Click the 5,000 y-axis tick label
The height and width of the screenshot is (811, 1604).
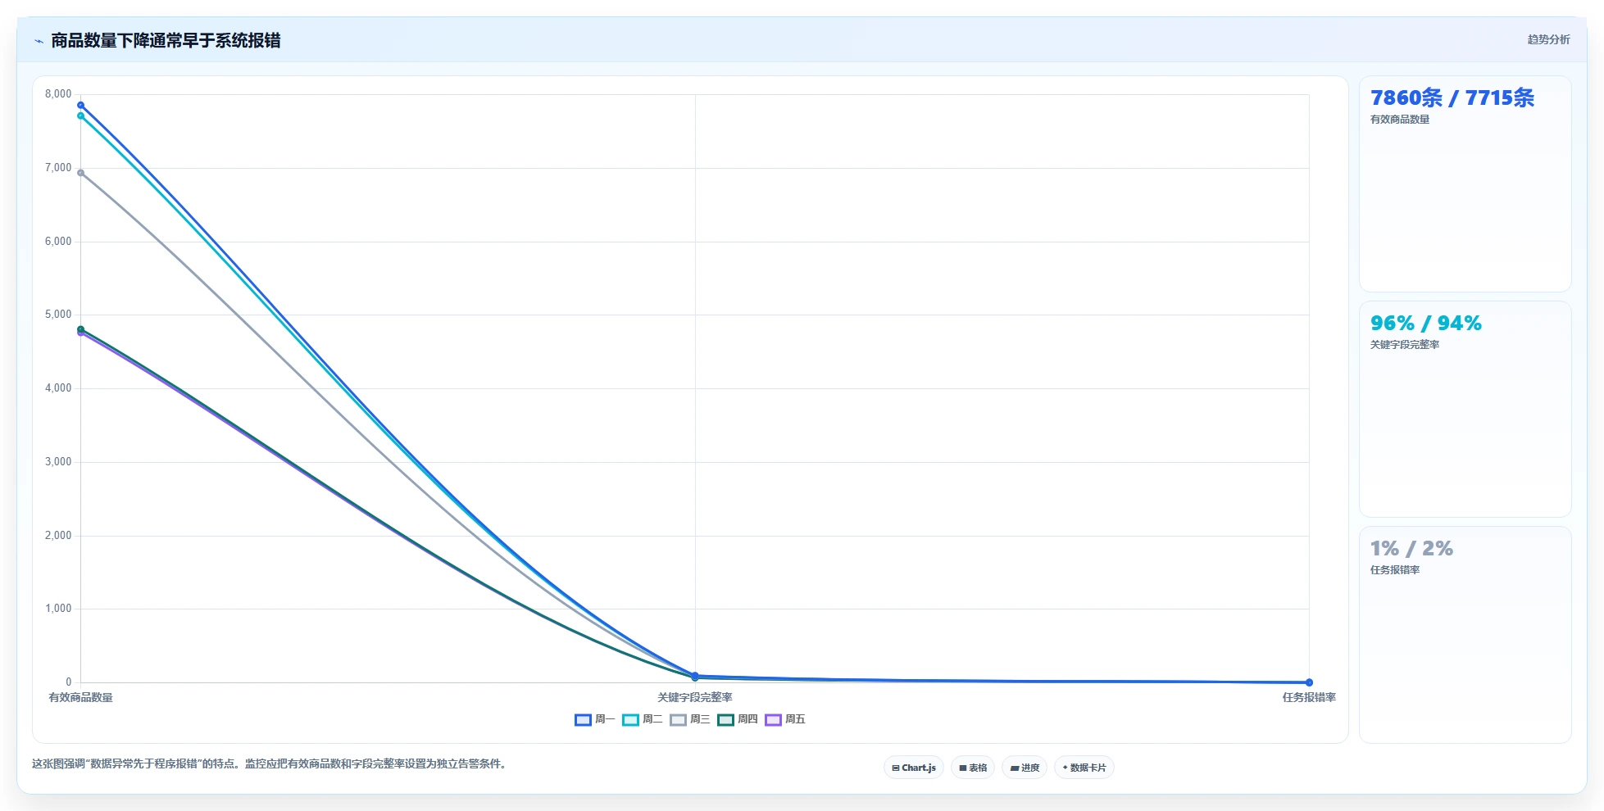(58, 315)
